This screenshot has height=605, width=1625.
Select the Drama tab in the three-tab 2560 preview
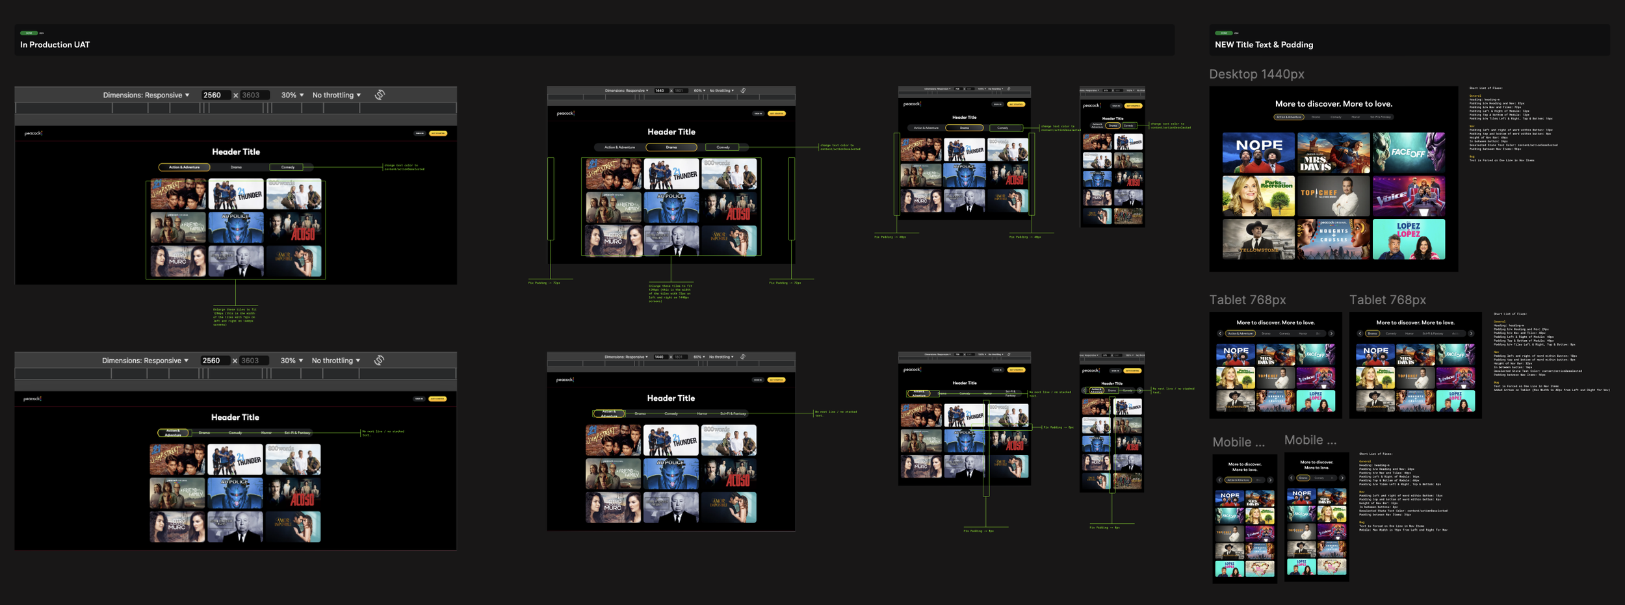pos(236,167)
